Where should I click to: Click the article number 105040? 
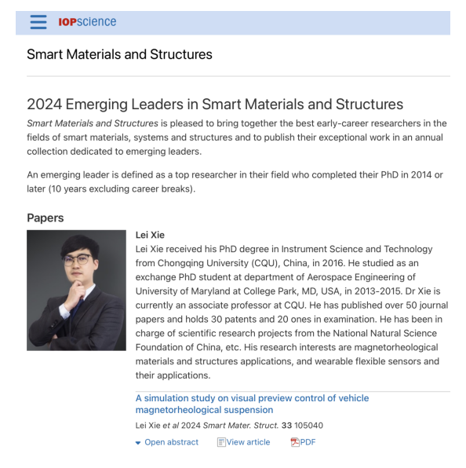[308, 426]
